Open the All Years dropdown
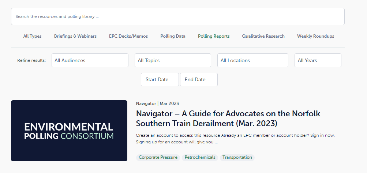 318,60
